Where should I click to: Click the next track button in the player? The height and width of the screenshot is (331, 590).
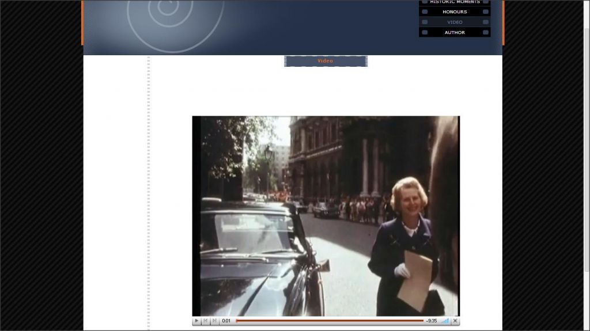pyautogui.click(x=214, y=321)
